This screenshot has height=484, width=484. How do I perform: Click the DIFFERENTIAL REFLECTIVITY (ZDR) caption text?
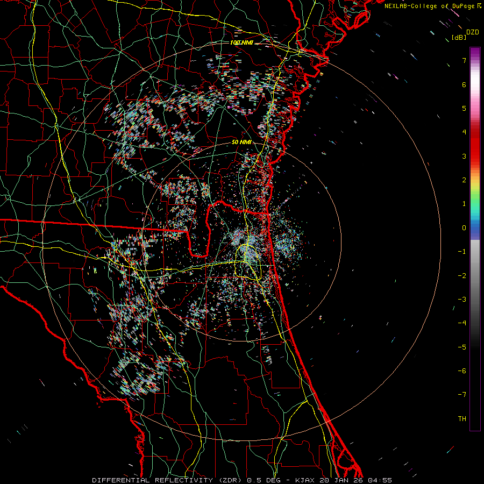(167, 480)
